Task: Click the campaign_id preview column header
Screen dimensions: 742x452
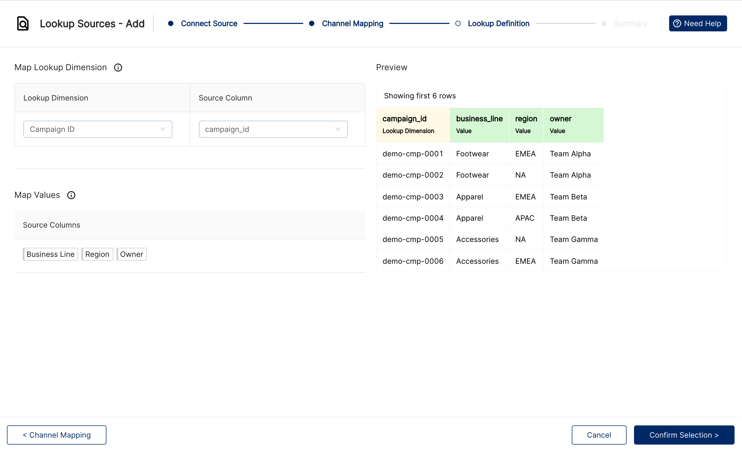Action: pos(413,125)
